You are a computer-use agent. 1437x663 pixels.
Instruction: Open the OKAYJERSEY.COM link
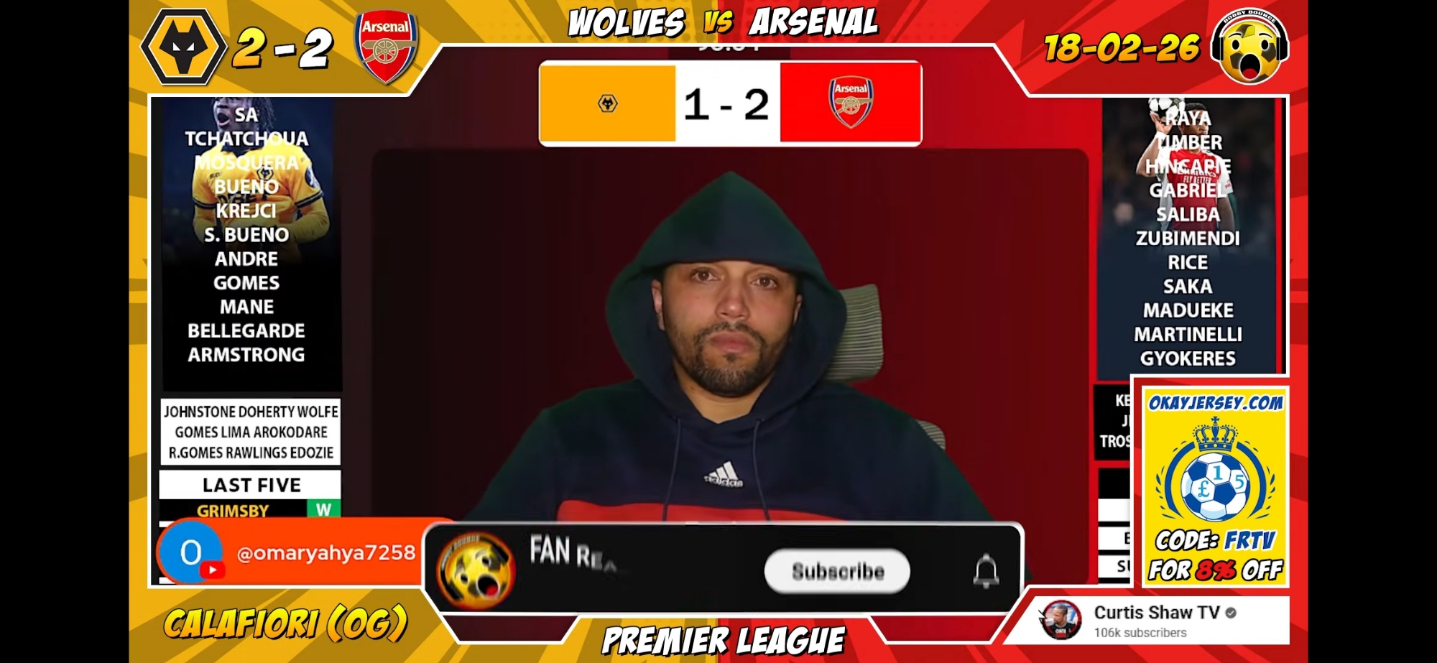pyautogui.click(x=1216, y=402)
